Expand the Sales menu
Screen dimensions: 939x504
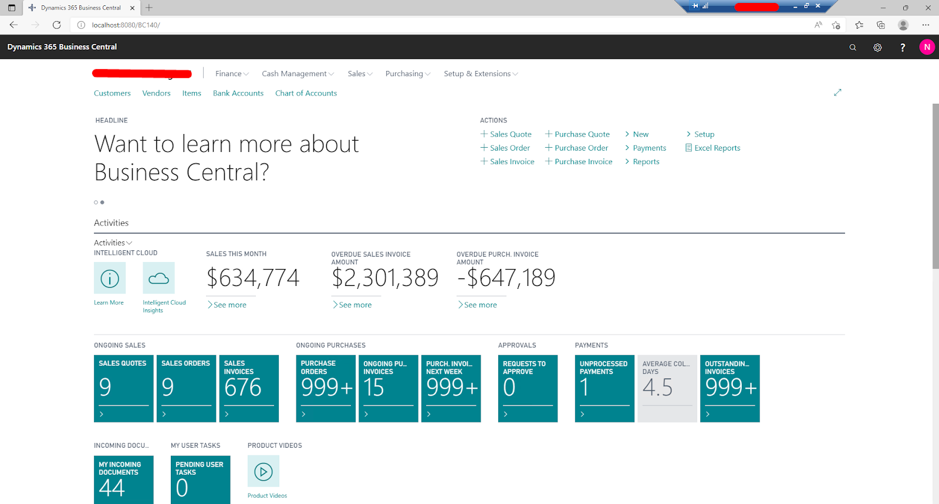(360, 74)
